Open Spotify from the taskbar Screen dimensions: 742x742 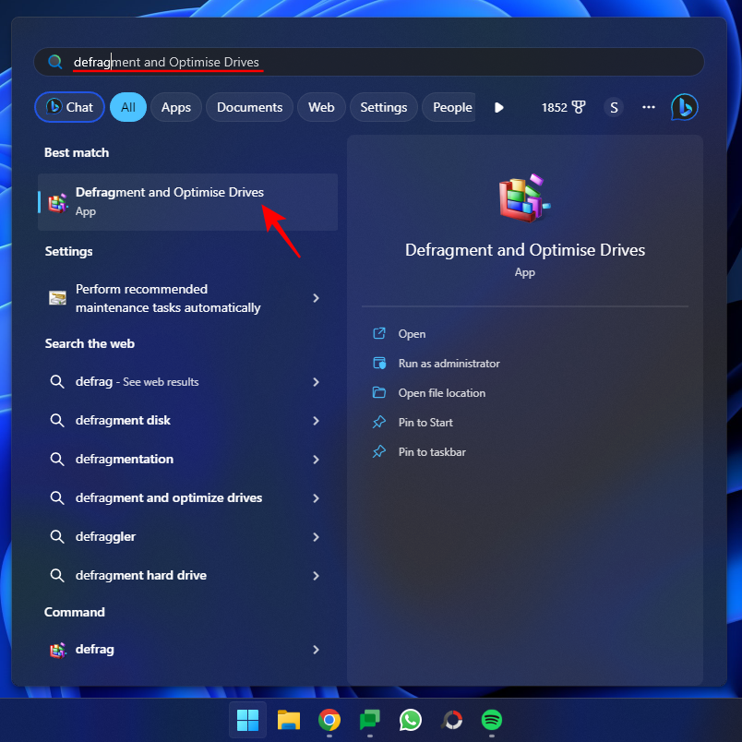pyautogui.click(x=491, y=720)
